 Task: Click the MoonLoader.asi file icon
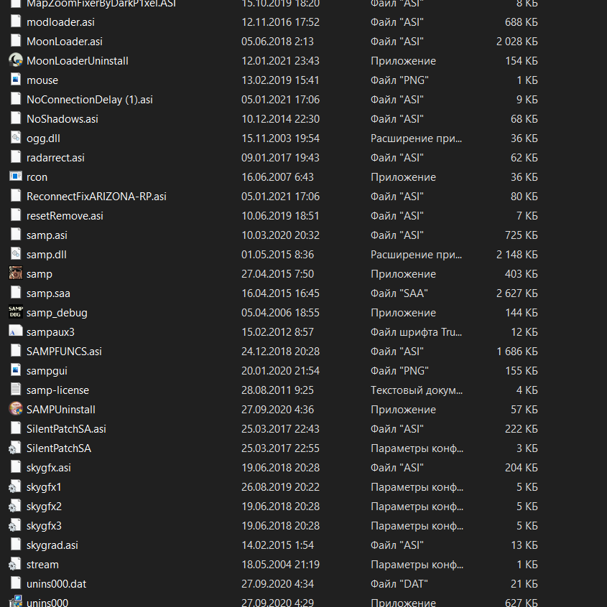[16, 41]
